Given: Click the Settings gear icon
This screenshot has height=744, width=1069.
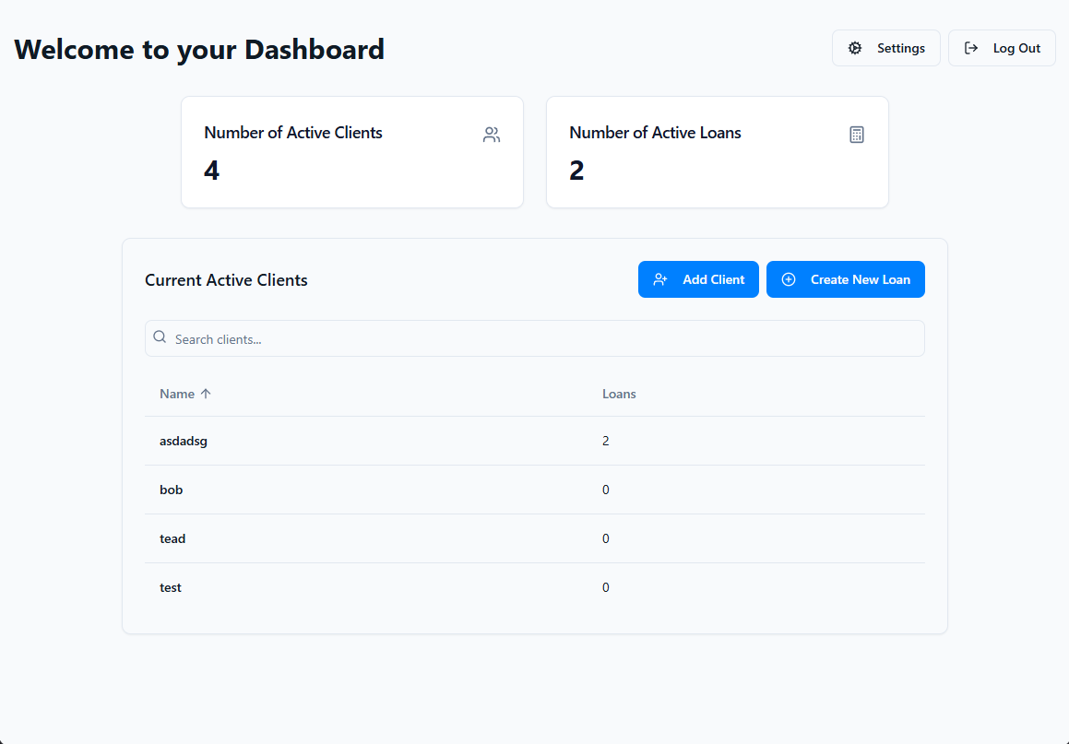Looking at the screenshot, I should (854, 48).
